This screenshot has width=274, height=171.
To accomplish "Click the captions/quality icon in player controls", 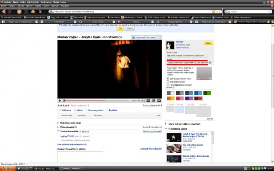I will point(148,100).
